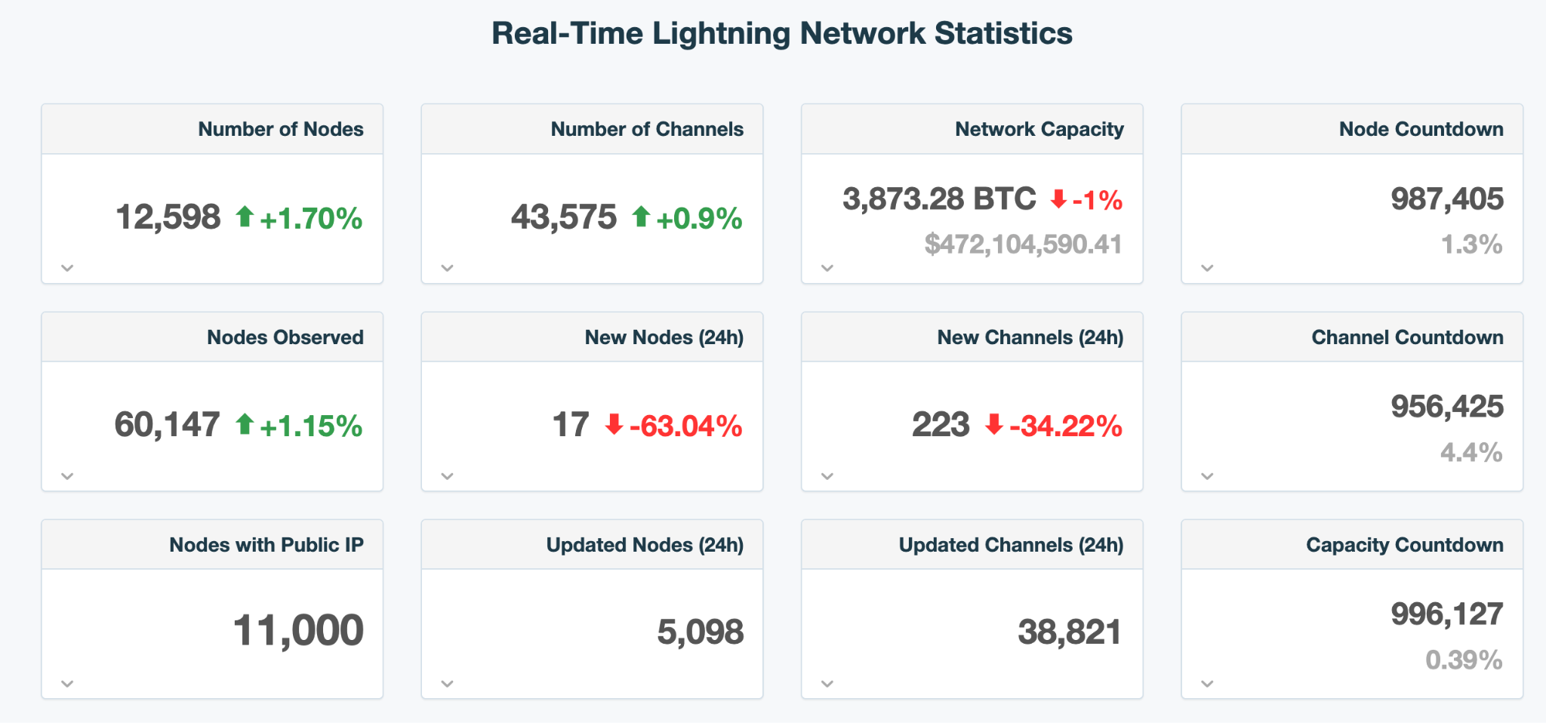Click the red down arrow beside -63.04%
Screen dimensions: 1546x723
[614, 424]
